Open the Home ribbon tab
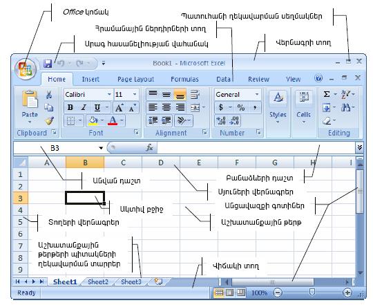 point(57,79)
